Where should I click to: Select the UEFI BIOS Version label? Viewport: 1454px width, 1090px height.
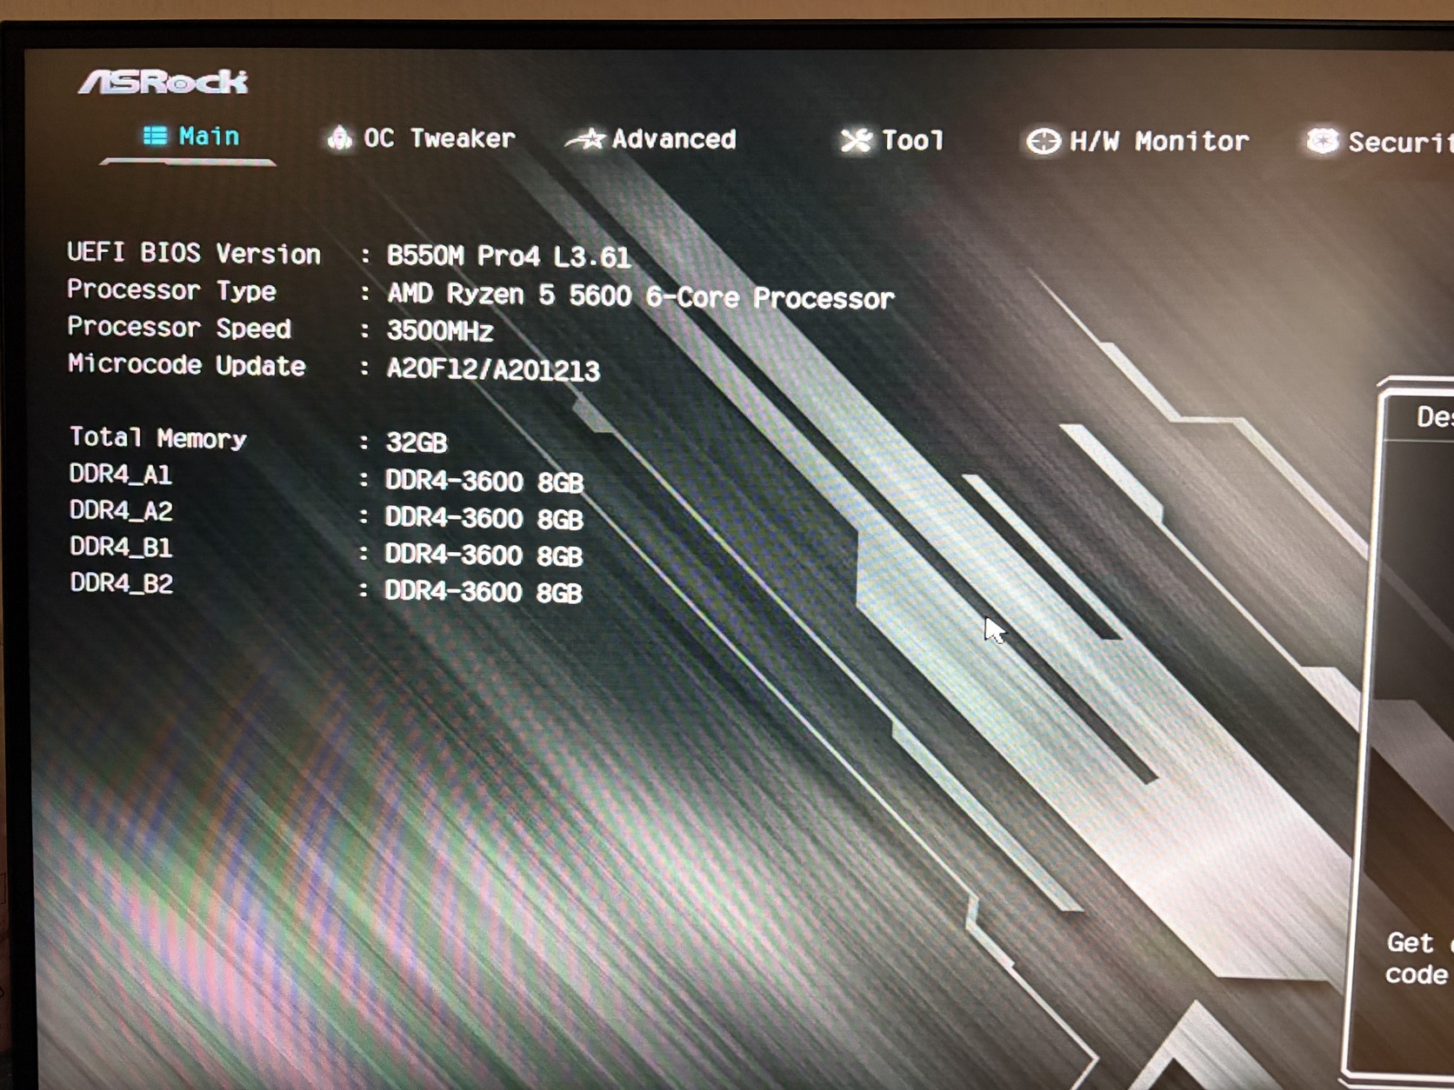194,253
